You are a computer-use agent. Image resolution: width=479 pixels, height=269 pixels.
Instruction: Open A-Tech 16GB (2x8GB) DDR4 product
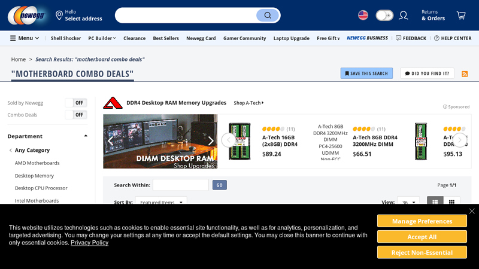pyautogui.click(x=280, y=141)
